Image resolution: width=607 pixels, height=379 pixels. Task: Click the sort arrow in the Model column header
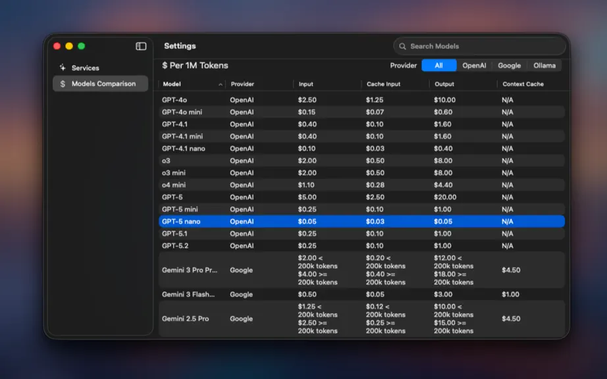pos(221,84)
